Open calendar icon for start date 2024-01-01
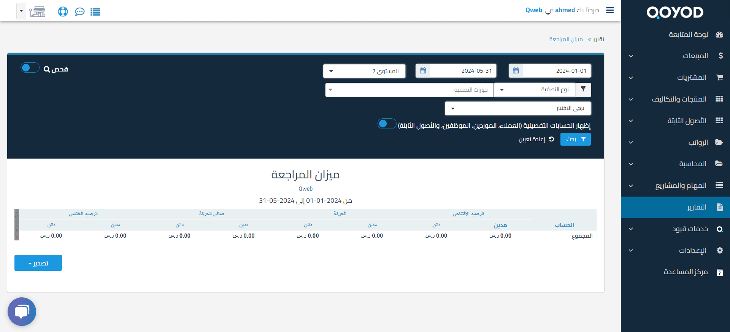 pyautogui.click(x=516, y=71)
